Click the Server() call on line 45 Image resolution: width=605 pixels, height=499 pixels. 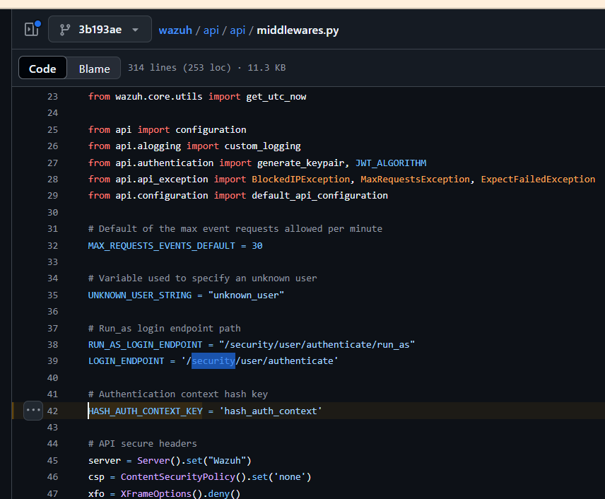click(159, 460)
